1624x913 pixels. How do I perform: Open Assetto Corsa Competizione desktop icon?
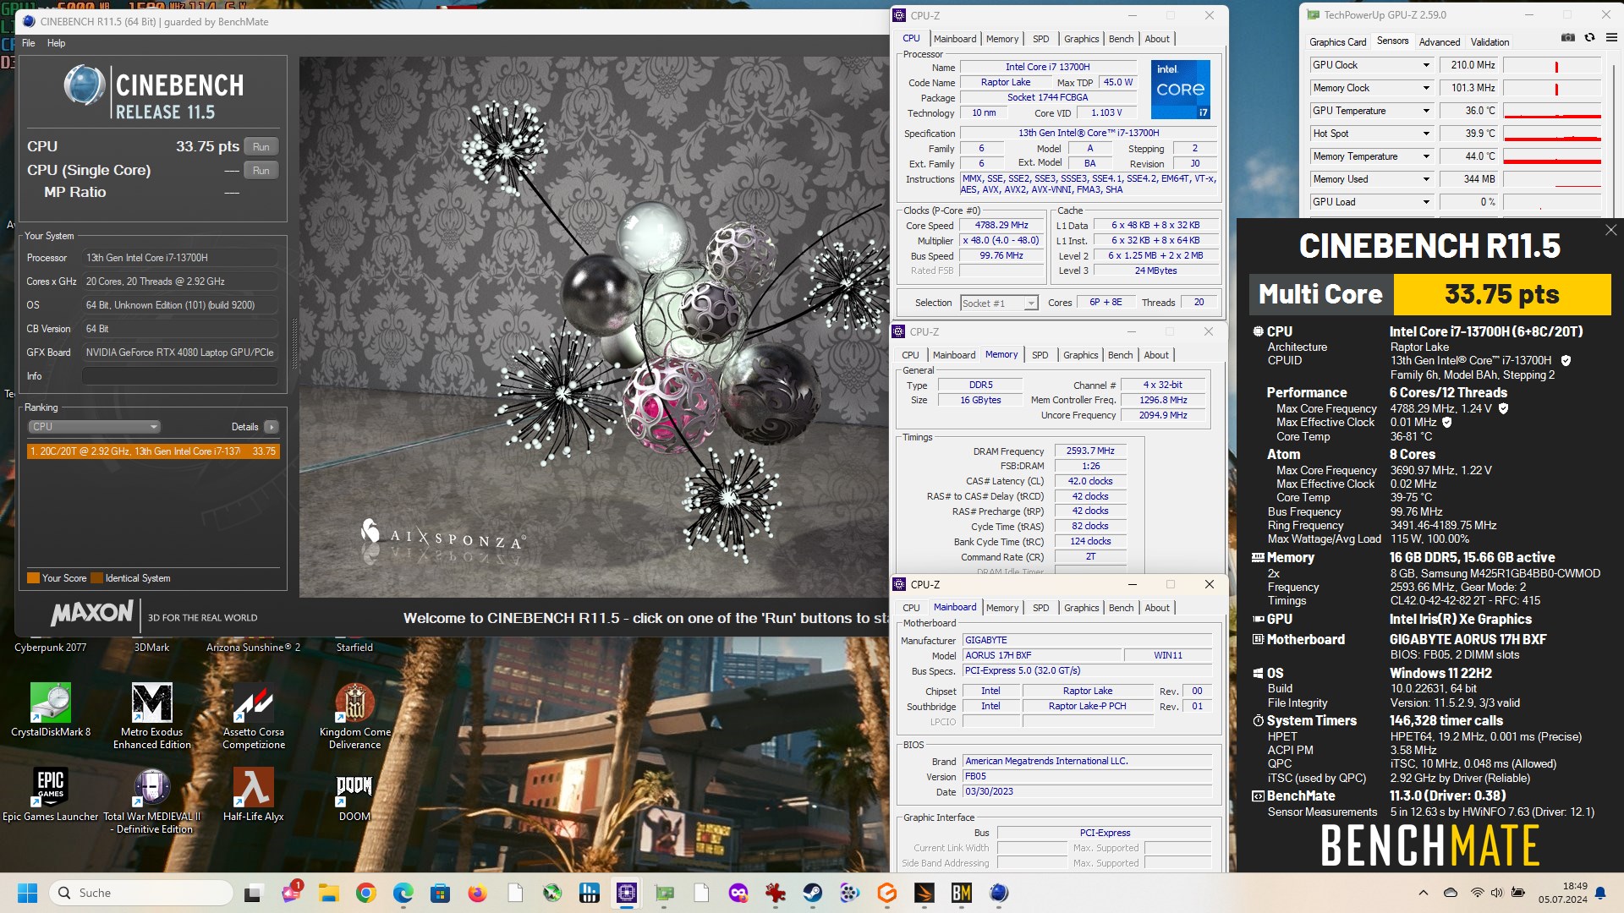(254, 715)
